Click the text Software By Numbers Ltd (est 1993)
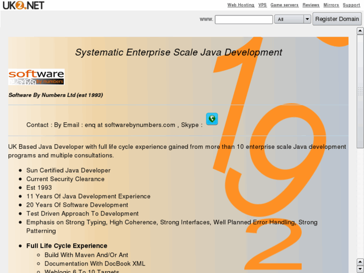364x273 pixels. [x=56, y=95]
